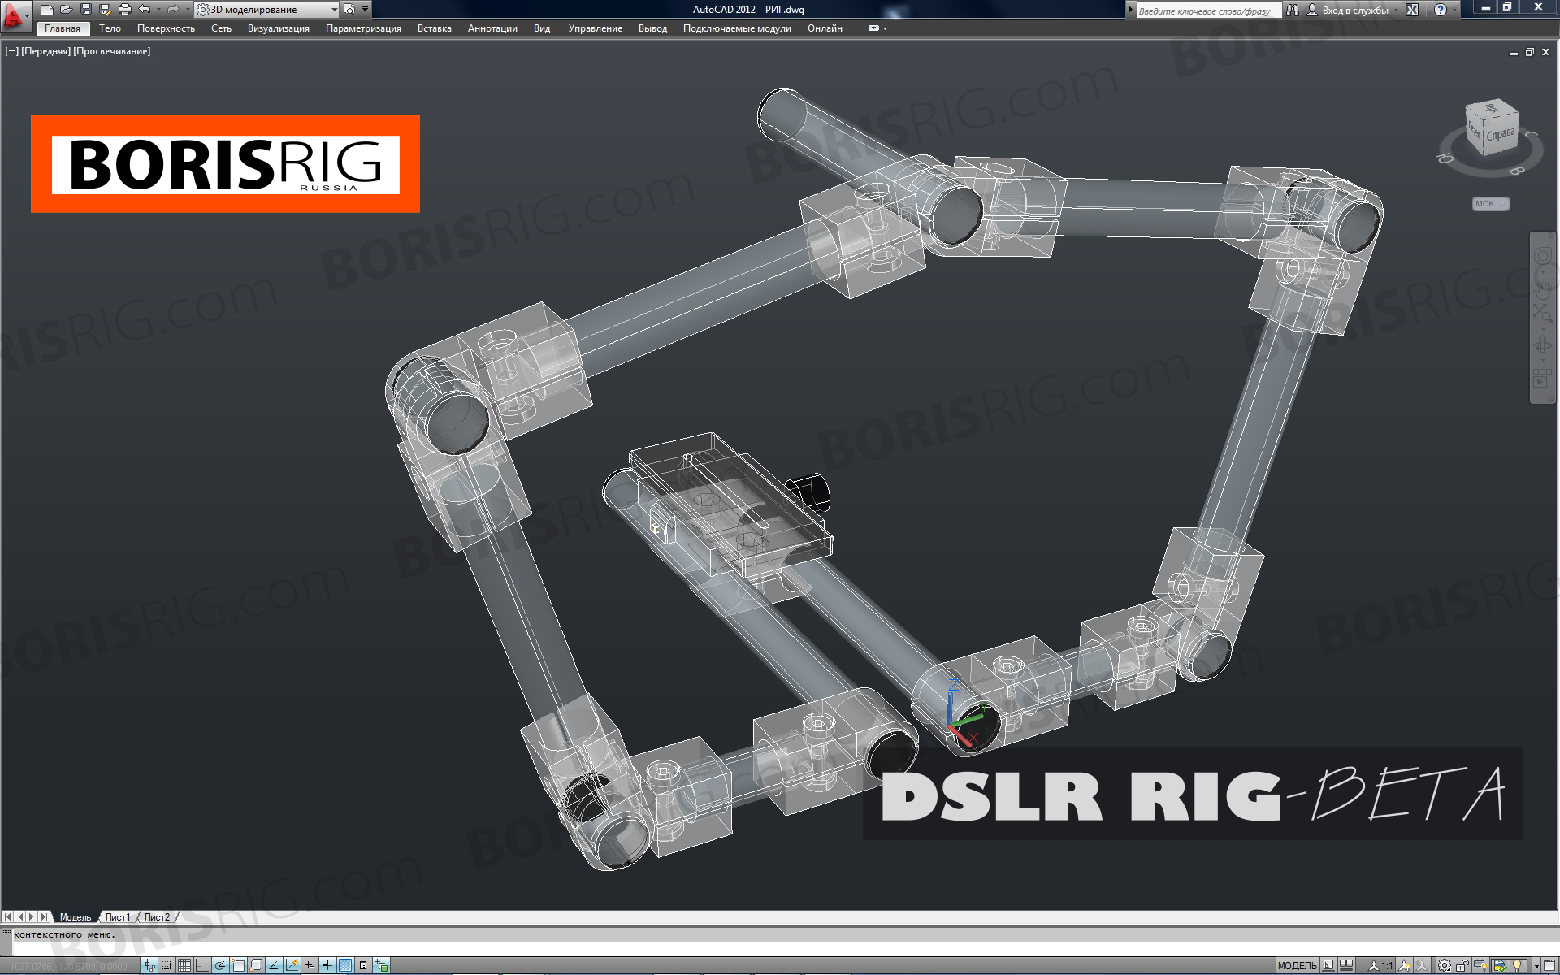Cycle ribbon minimize state button after Онлайн
Screen dimensions: 1560x975
tap(874, 28)
